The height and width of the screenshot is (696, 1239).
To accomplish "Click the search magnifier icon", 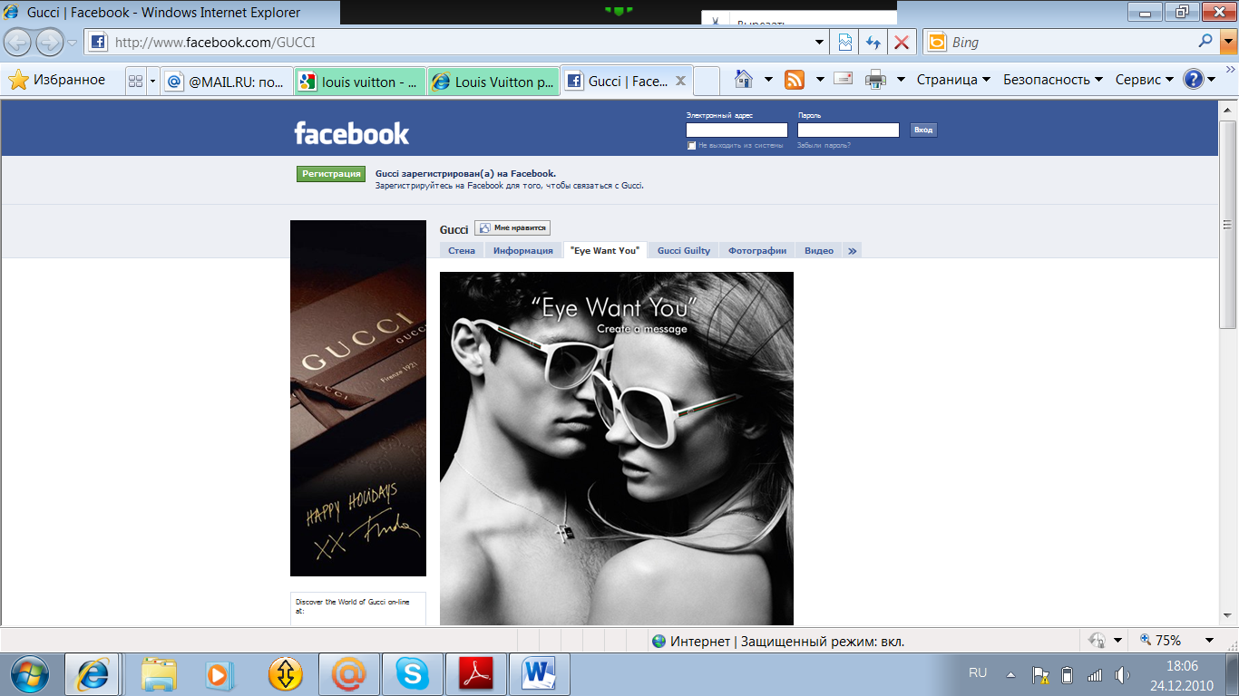I will click(1205, 41).
